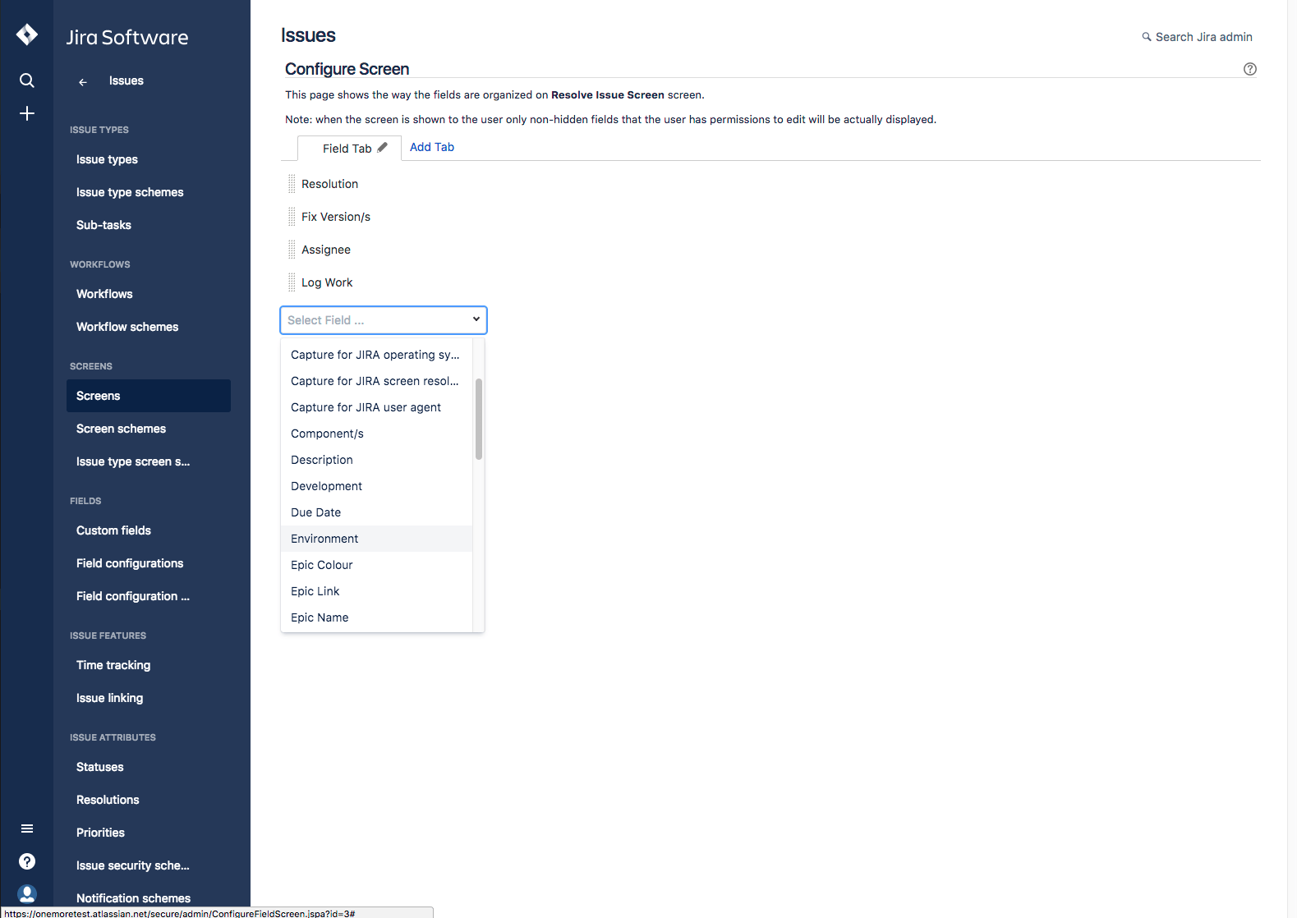Open the user profile avatar icon
The image size is (1297, 918).
click(27, 893)
